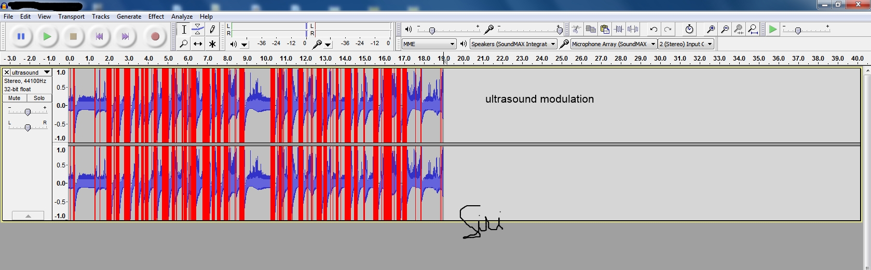The width and height of the screenshot is (871, 270).
Task: Select the Multi-Tool asterisk icon
Action: click(x=212, y=44)
